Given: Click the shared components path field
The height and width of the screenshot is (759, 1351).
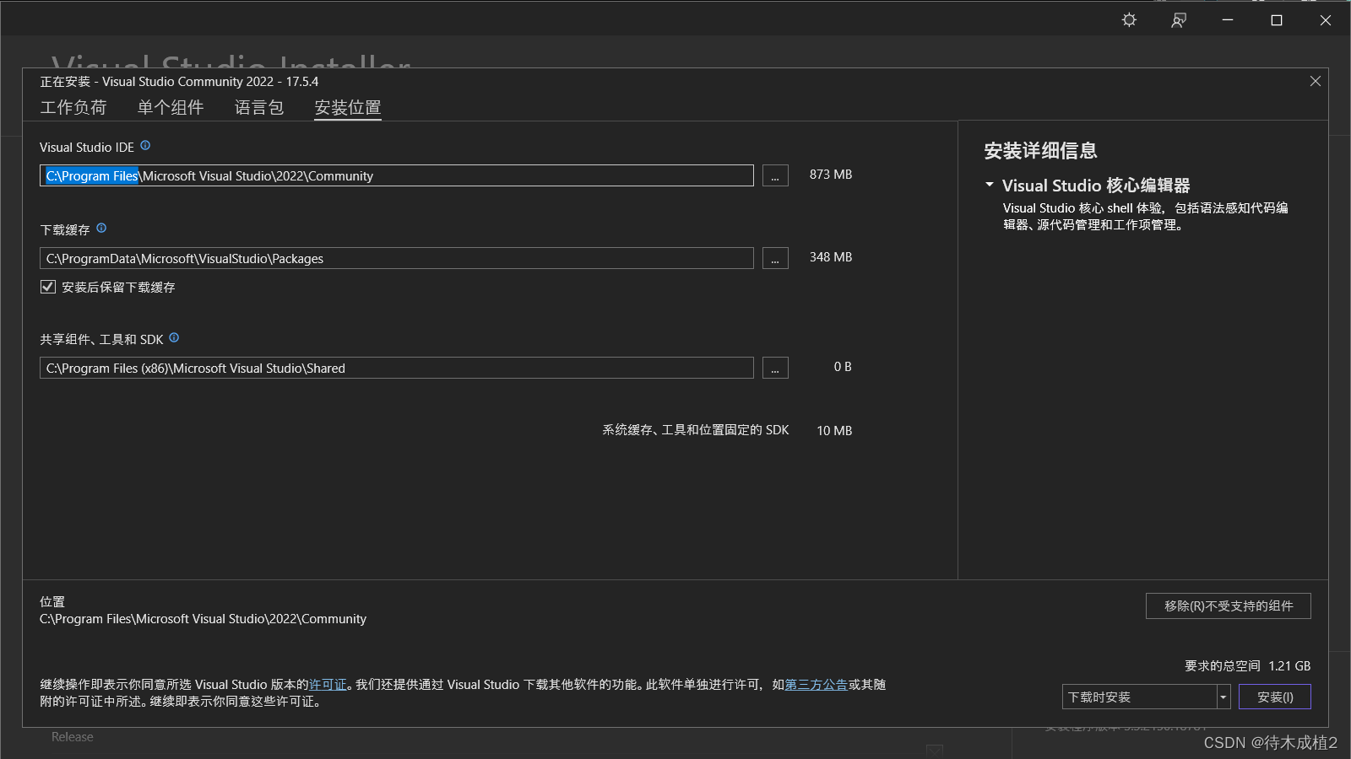Looking at the screenshot, I should 397,368.
